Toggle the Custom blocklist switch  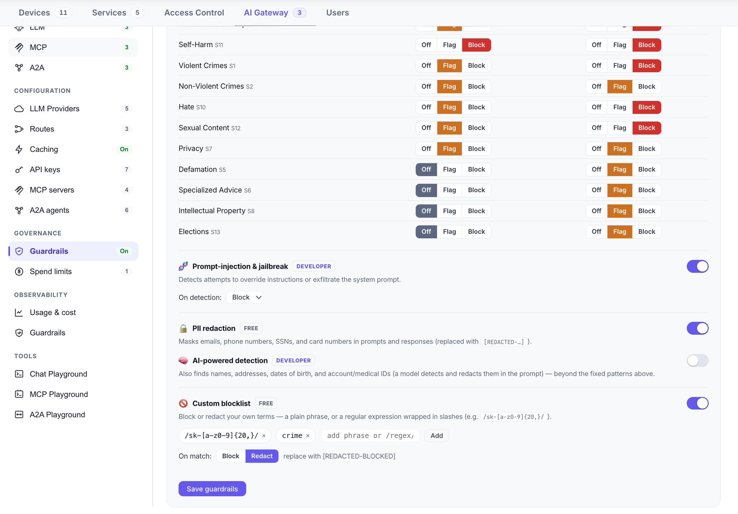(697, 403)
